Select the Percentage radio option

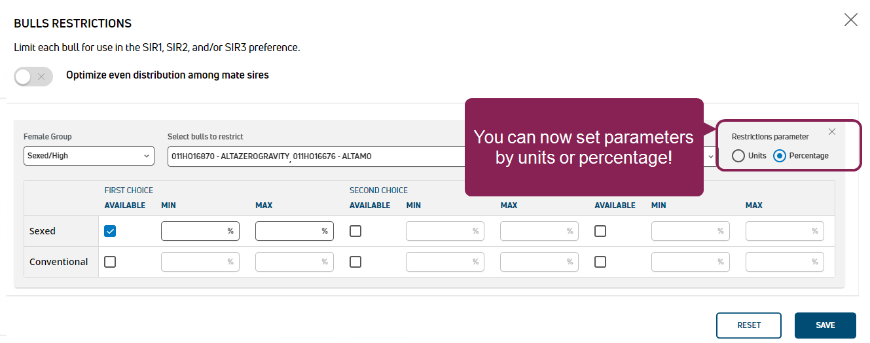(780, 156)
